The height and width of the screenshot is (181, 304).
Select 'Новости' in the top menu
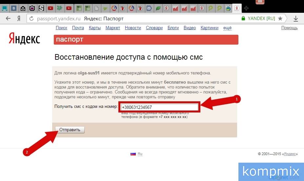coord(133,28)
